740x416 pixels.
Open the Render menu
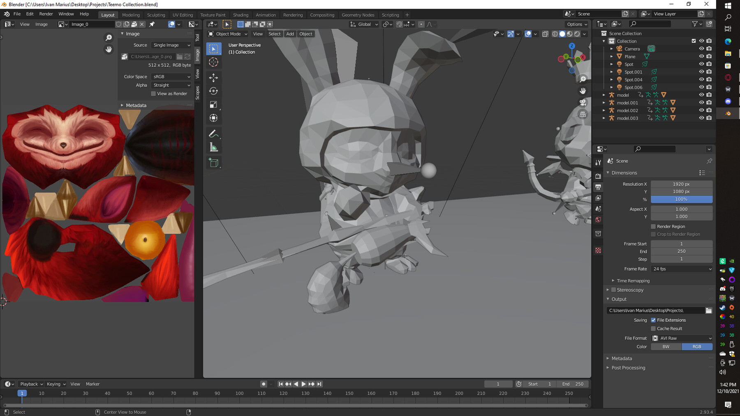pyautogui.click(x=46, y=14)
